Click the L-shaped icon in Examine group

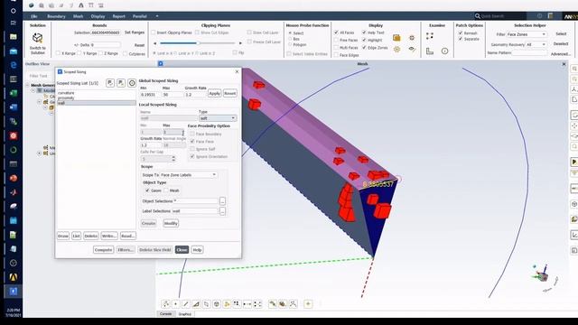tap(430, 51)
